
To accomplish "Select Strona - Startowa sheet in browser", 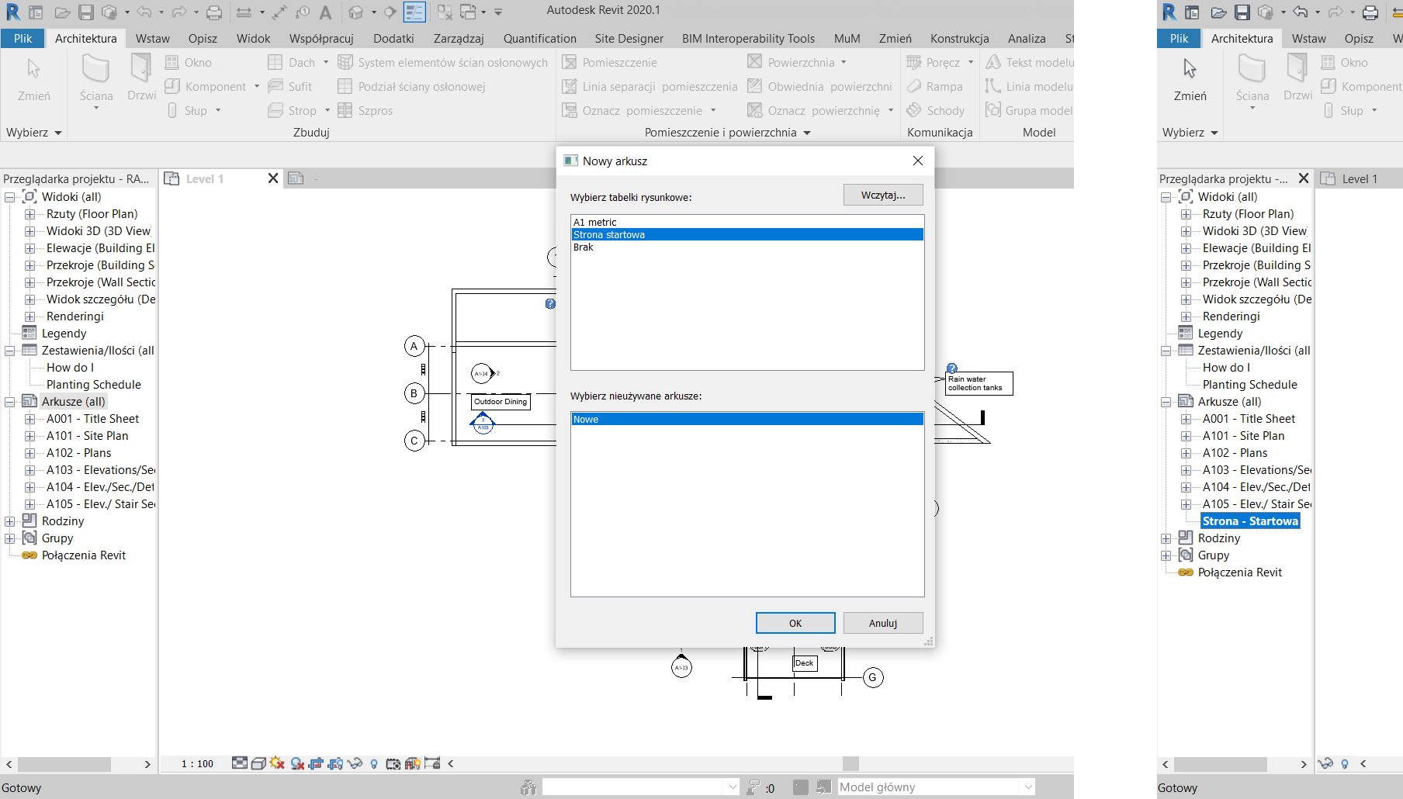I will [x=1249, y=521].
